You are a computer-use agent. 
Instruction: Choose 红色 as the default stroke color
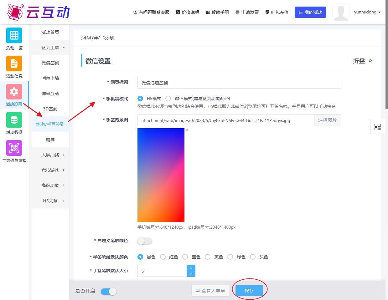[x=163, y=257]
